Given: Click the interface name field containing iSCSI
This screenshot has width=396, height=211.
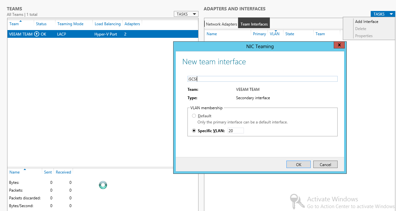Looking at the screenshot, I should pyautogui.click(x=262, y=79).
